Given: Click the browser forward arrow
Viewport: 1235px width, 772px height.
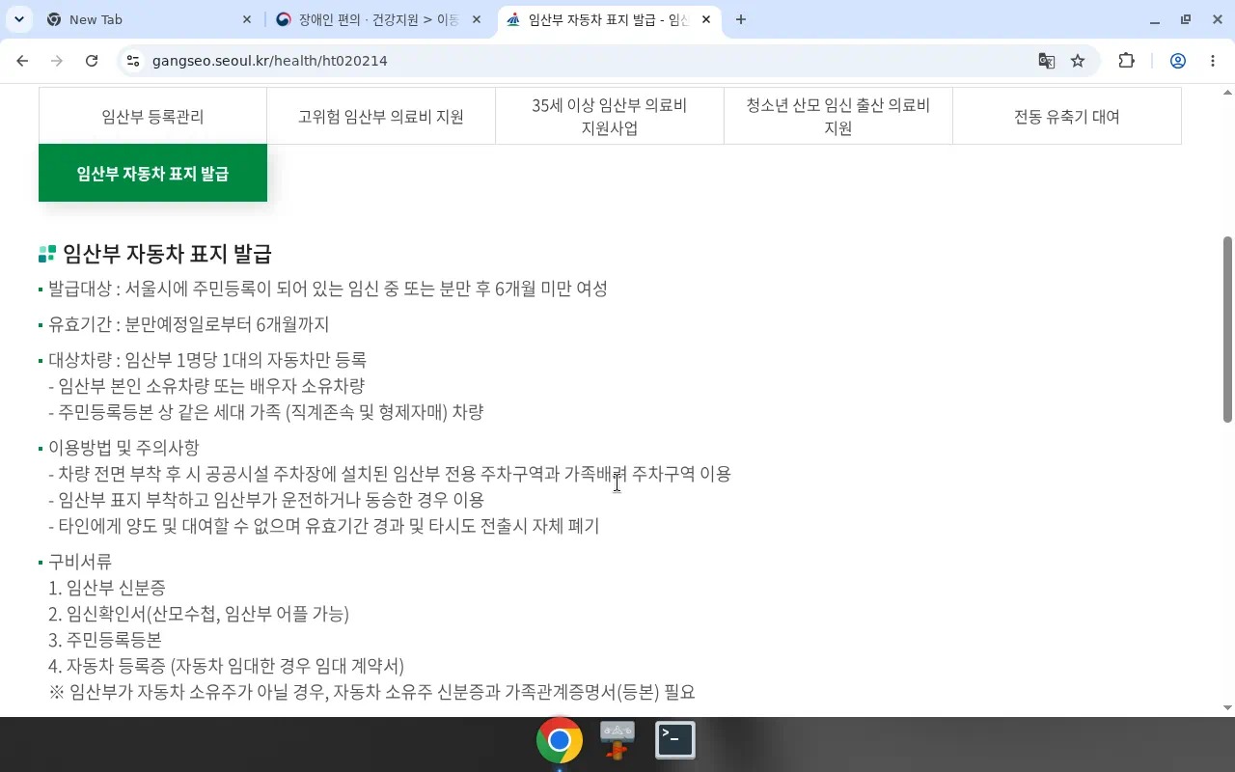Looking at the screenshot, I should click(x=57, y=61).
